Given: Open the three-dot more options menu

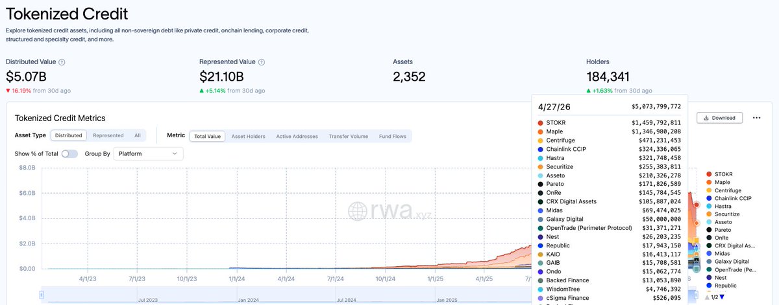Looking at the screenshot, I should (x=756, y=118).
